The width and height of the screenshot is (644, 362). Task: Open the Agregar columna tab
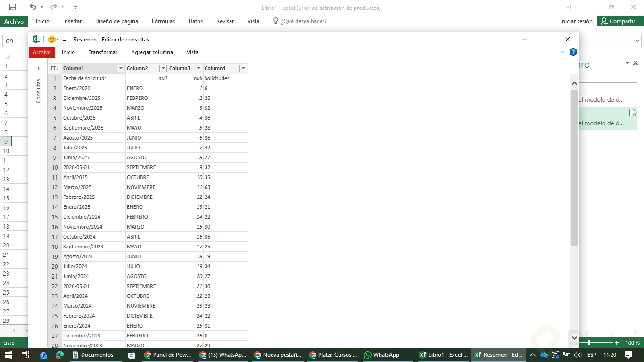point(152,52)
